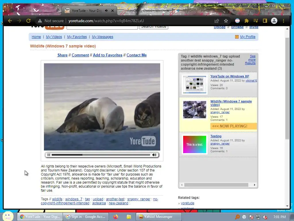The height and width of the screenshot is (221, 294).
Task: Click the wildlife tag link
Action: (x=57, y=199)
